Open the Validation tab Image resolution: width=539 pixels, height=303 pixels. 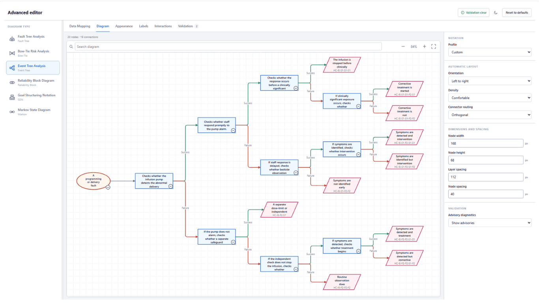[188, 26]
